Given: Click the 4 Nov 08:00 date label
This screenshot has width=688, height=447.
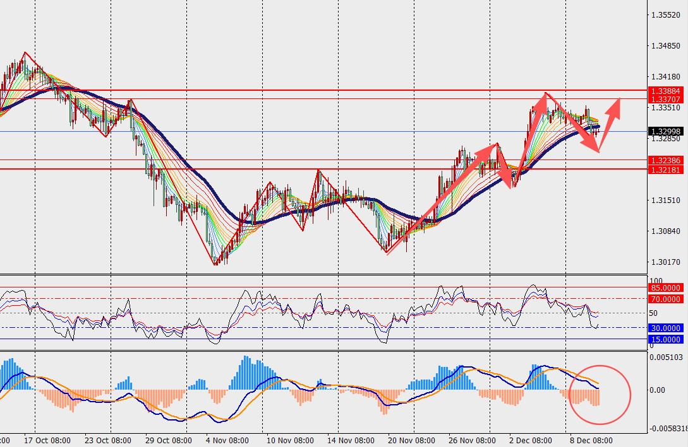Looking at the screenshot, I should coord(226,440).
